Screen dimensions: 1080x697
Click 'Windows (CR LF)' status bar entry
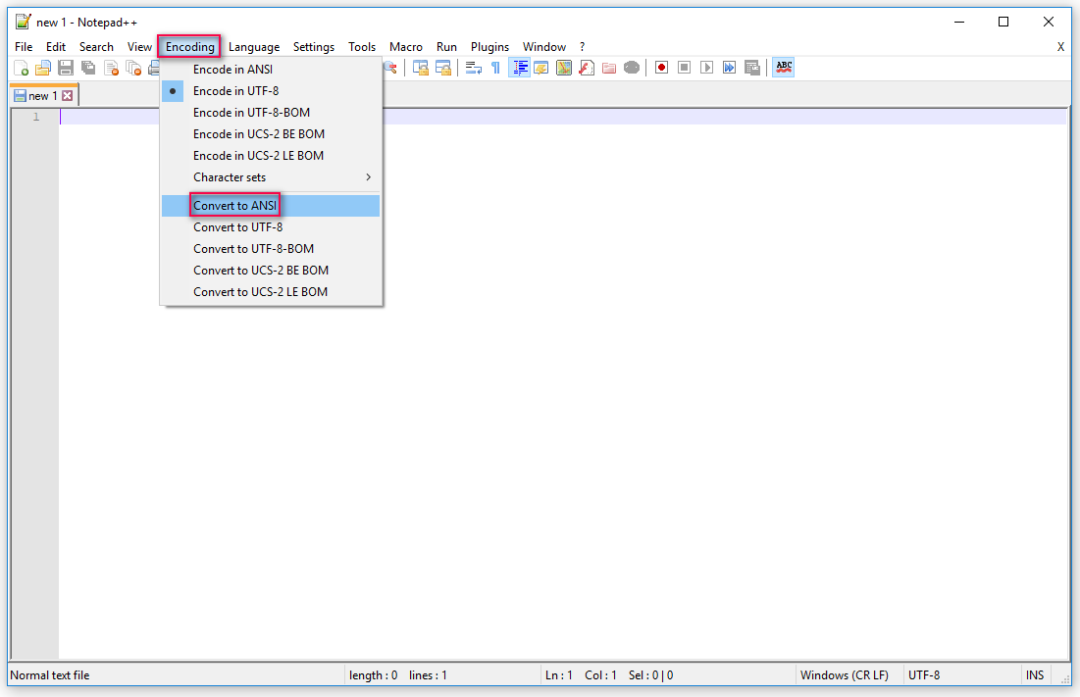[845, 675]
